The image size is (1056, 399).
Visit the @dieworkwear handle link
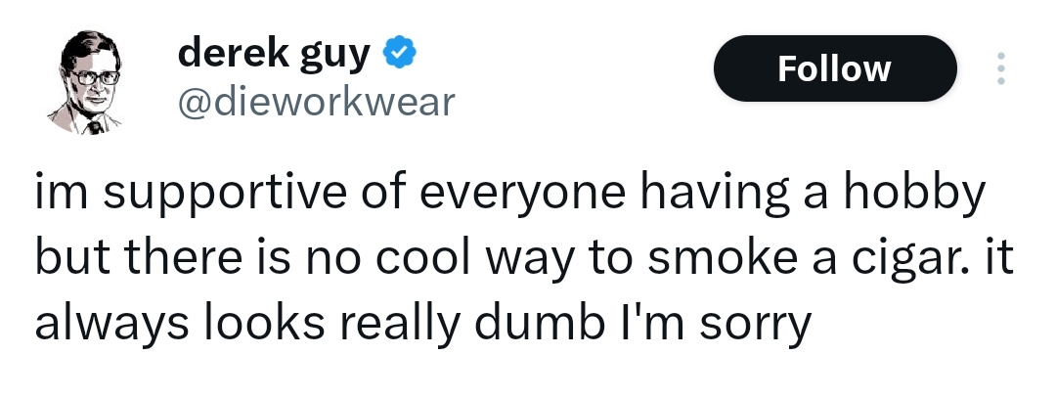pos(317,102)
